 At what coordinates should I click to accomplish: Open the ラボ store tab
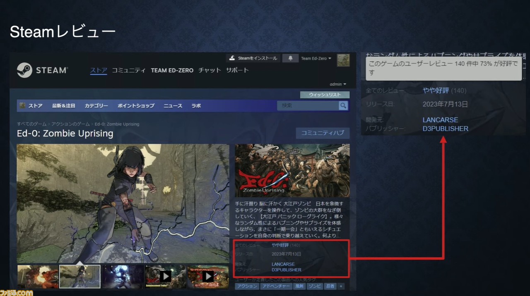click(x=196, y=106)
